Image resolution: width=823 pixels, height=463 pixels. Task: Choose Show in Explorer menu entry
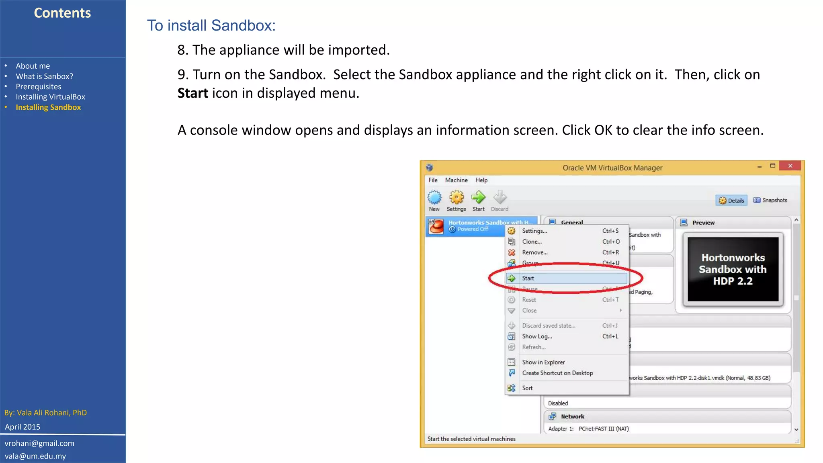pyautogui.click(x=567, y=362)
